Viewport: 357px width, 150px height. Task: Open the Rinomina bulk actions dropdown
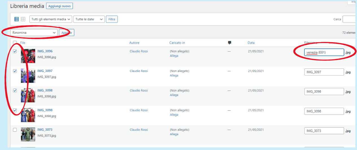[x=34, y=33]
